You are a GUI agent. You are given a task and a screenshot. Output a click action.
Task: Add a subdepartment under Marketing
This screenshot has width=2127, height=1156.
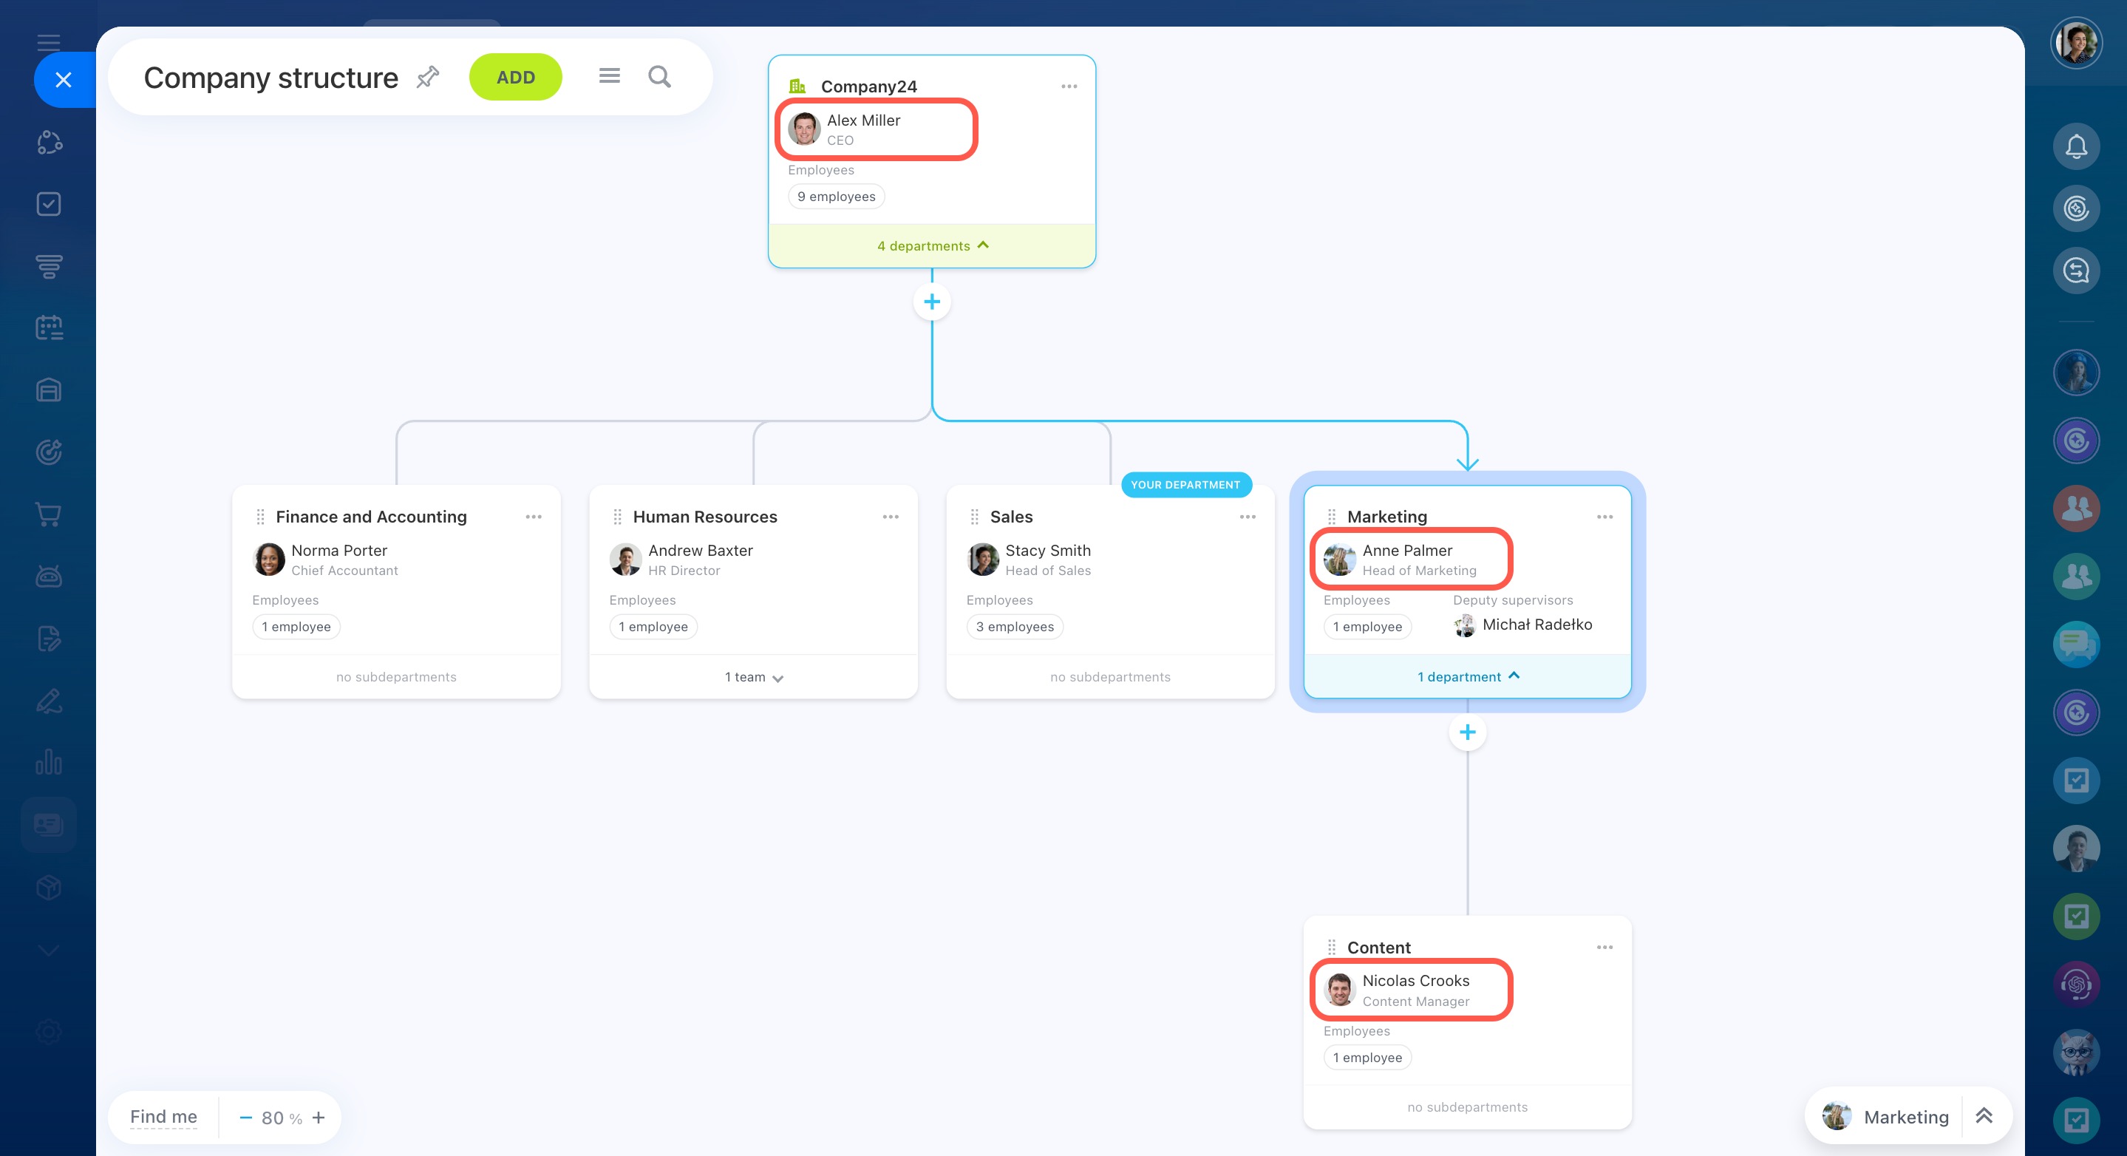tap(1467, 732)
